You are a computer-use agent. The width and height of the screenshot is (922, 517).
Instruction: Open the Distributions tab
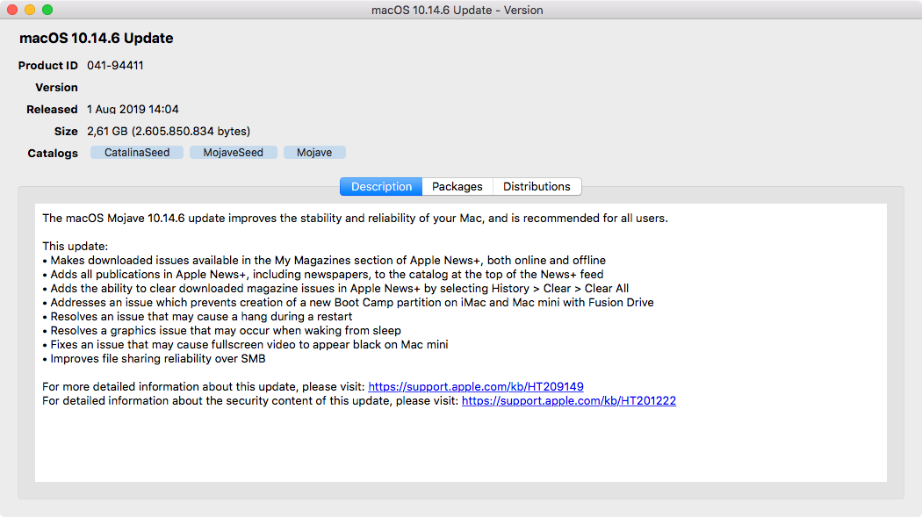[x=537, y=187]
